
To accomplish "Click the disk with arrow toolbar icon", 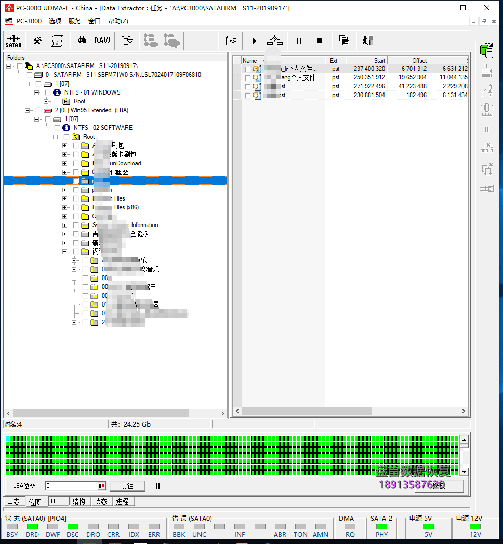I will pyautogui.click(x=127, y=41).
